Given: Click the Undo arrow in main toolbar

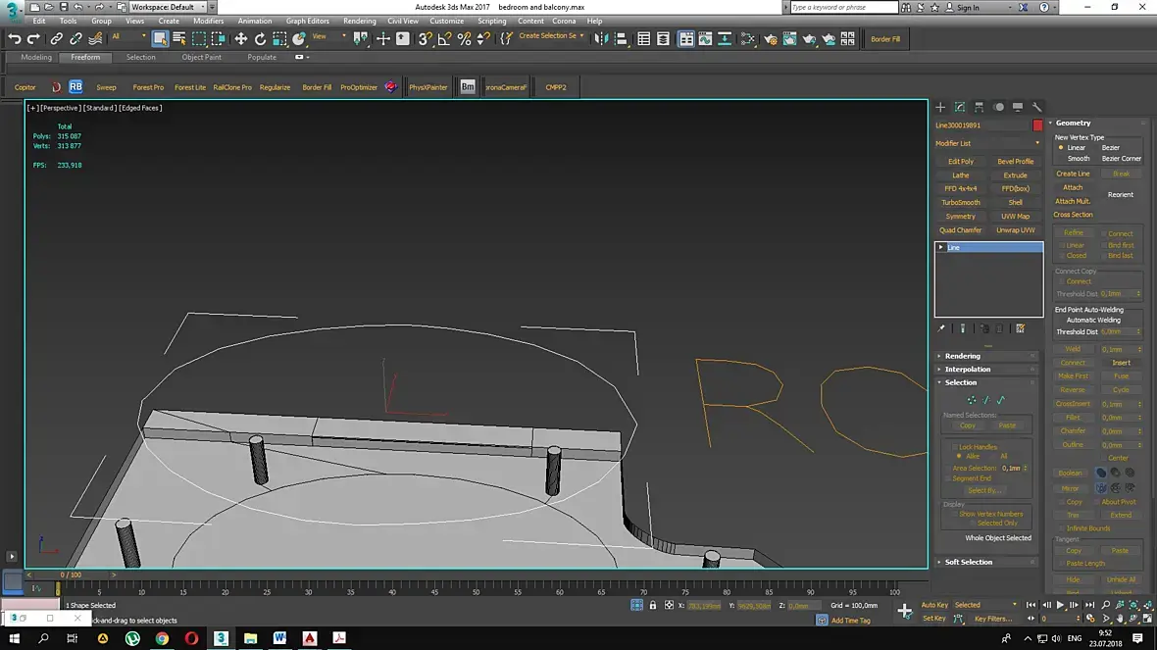Looking at the screenshot, I should 15,39.
